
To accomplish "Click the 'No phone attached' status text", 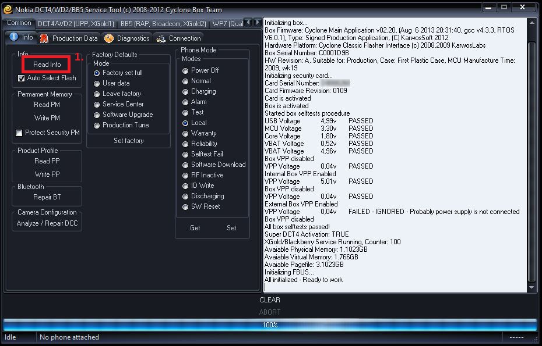I will click(69, 337).
